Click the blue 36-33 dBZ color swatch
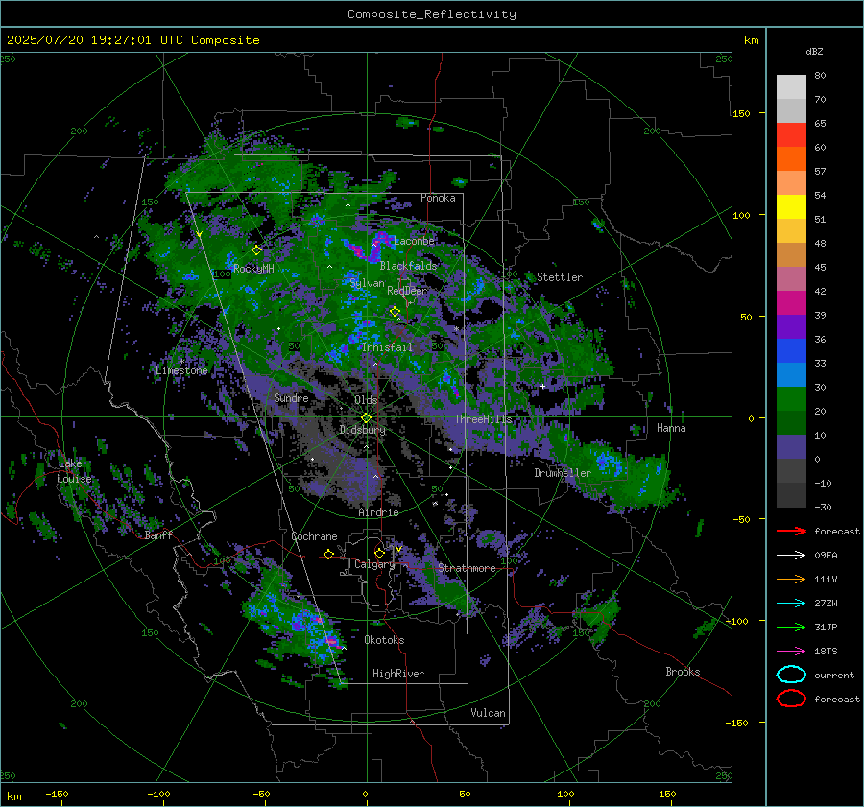The image size is (864, 807). coord(791,351)
